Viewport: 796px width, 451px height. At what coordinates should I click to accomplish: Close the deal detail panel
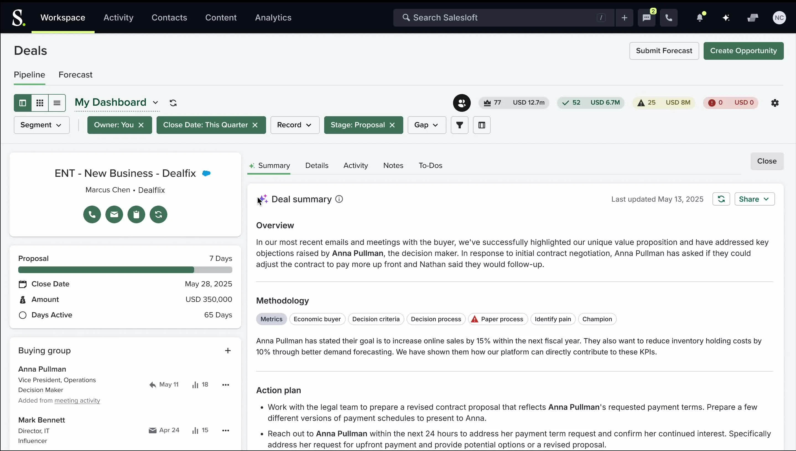pos(767,161)
